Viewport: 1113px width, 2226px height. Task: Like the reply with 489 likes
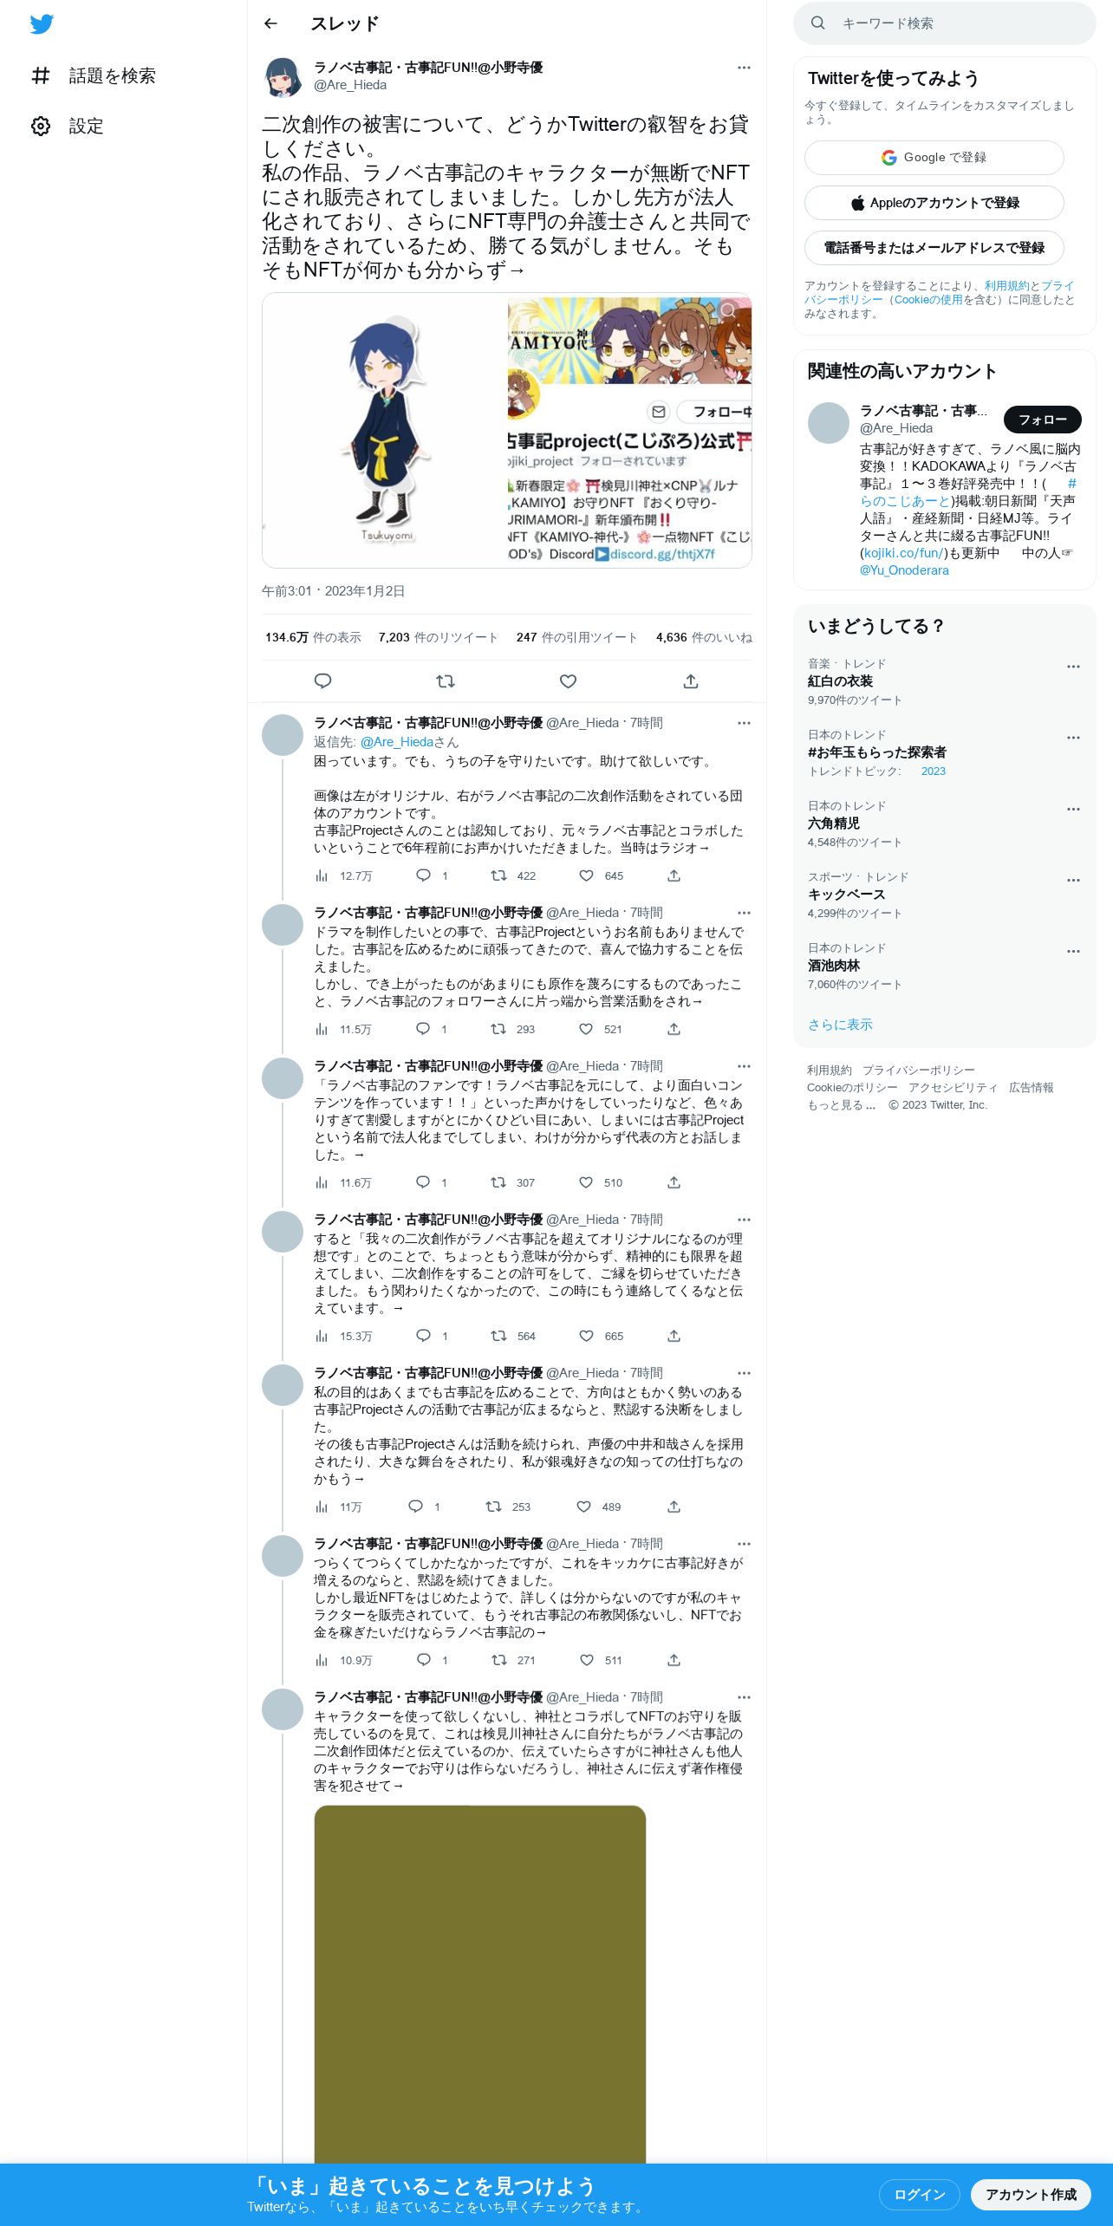click(x=584, y=1507)
